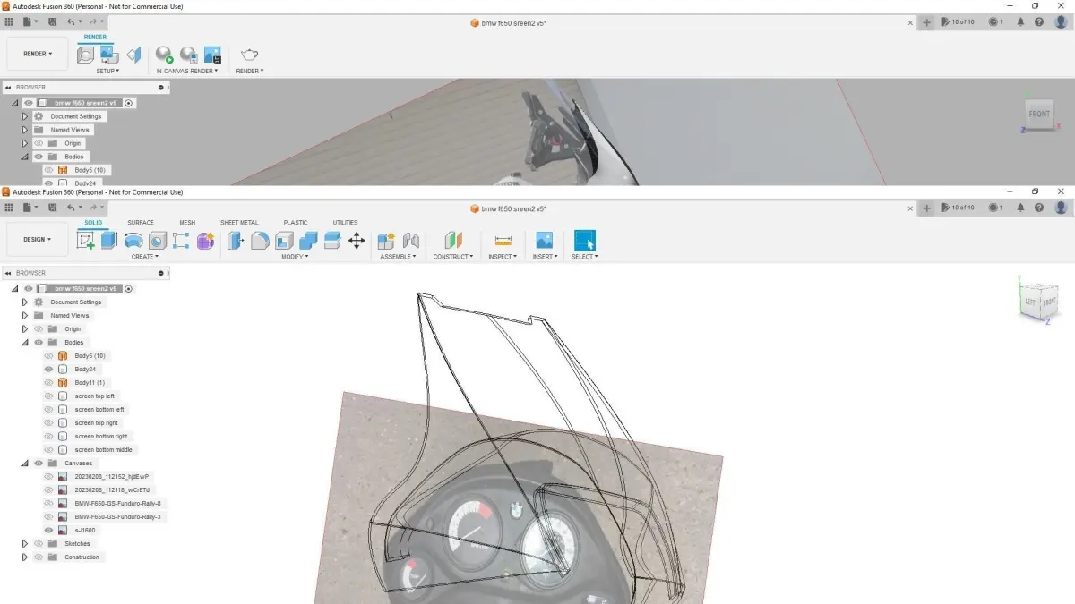The height and width of the screenshot is (604, 1075).
Task: Select the Press Pull modify tool
Action: click(236, 240)
